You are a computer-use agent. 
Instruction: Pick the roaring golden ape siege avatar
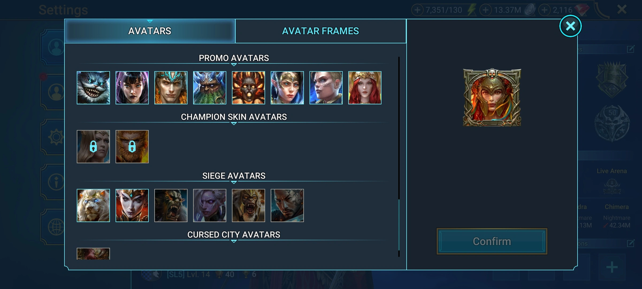click(249, 206)
